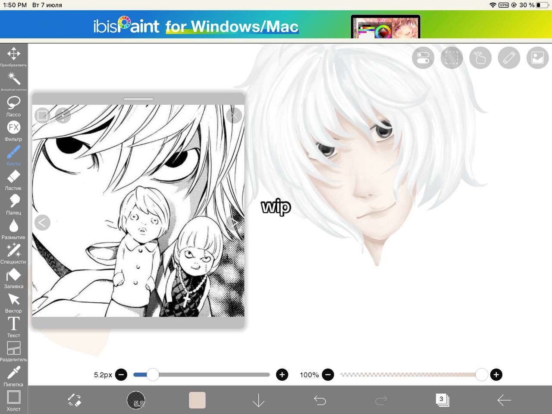
Task: Click the manga reference image
Action: [x=138, y=211]
